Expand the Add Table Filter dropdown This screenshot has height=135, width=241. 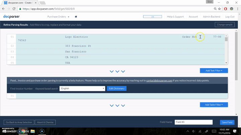click(214, 105)
